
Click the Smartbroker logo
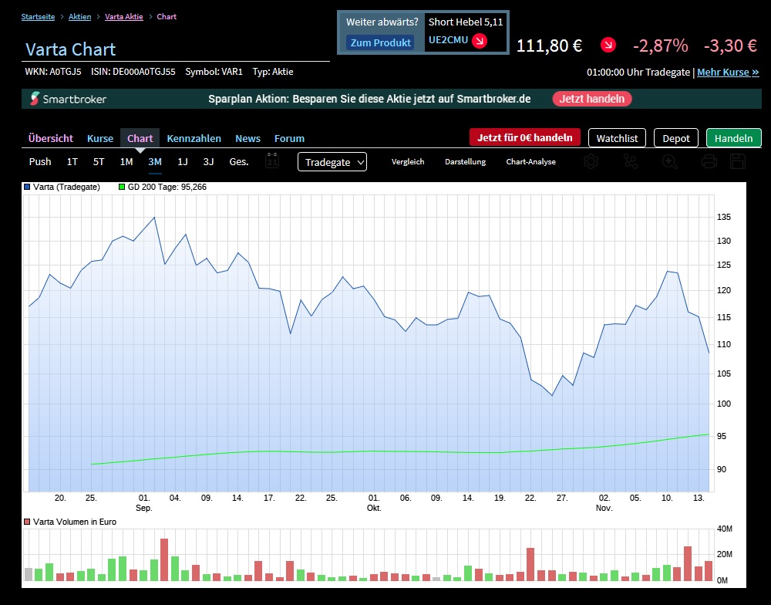click(x=69, y=99)
